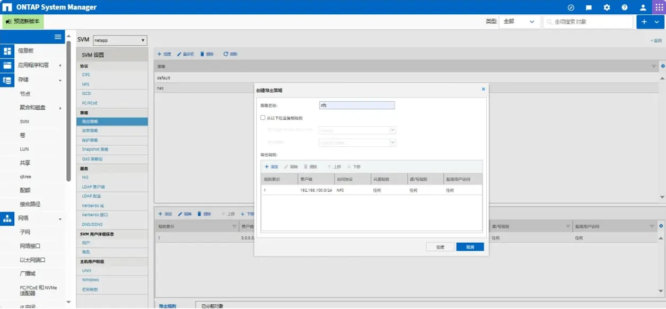Click the 策略名称 input field
Screen dimensions: 666x309
[357, 105]
